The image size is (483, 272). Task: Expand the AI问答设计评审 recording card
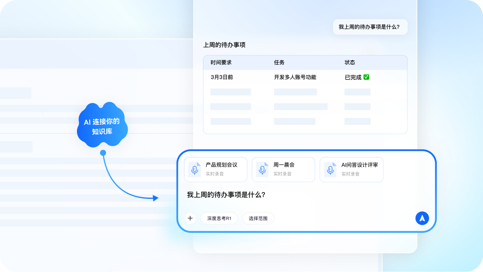[351, 169]
